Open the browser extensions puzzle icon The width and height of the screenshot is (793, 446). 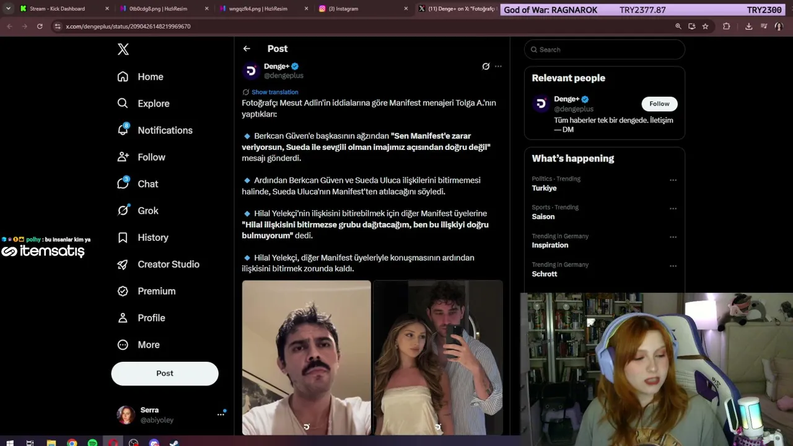[x=726, y=26]
